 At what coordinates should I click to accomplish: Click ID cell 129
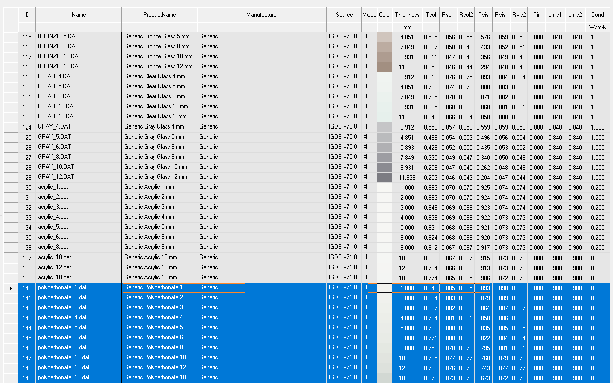pyautogui.click(x=27, y=177)
